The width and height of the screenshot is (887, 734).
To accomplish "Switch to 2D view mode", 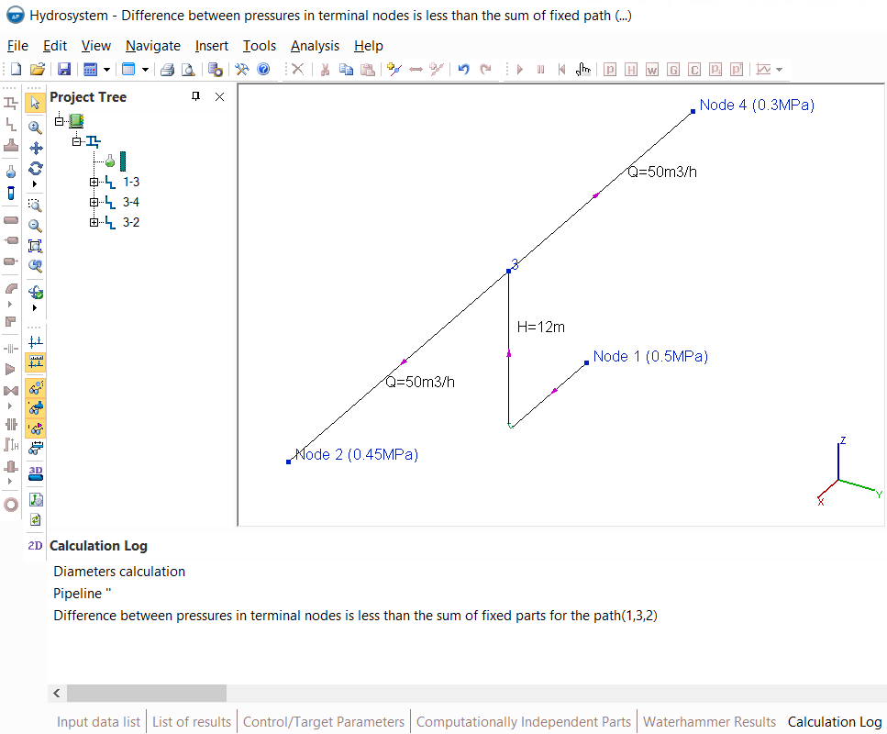I will (36, 546).
